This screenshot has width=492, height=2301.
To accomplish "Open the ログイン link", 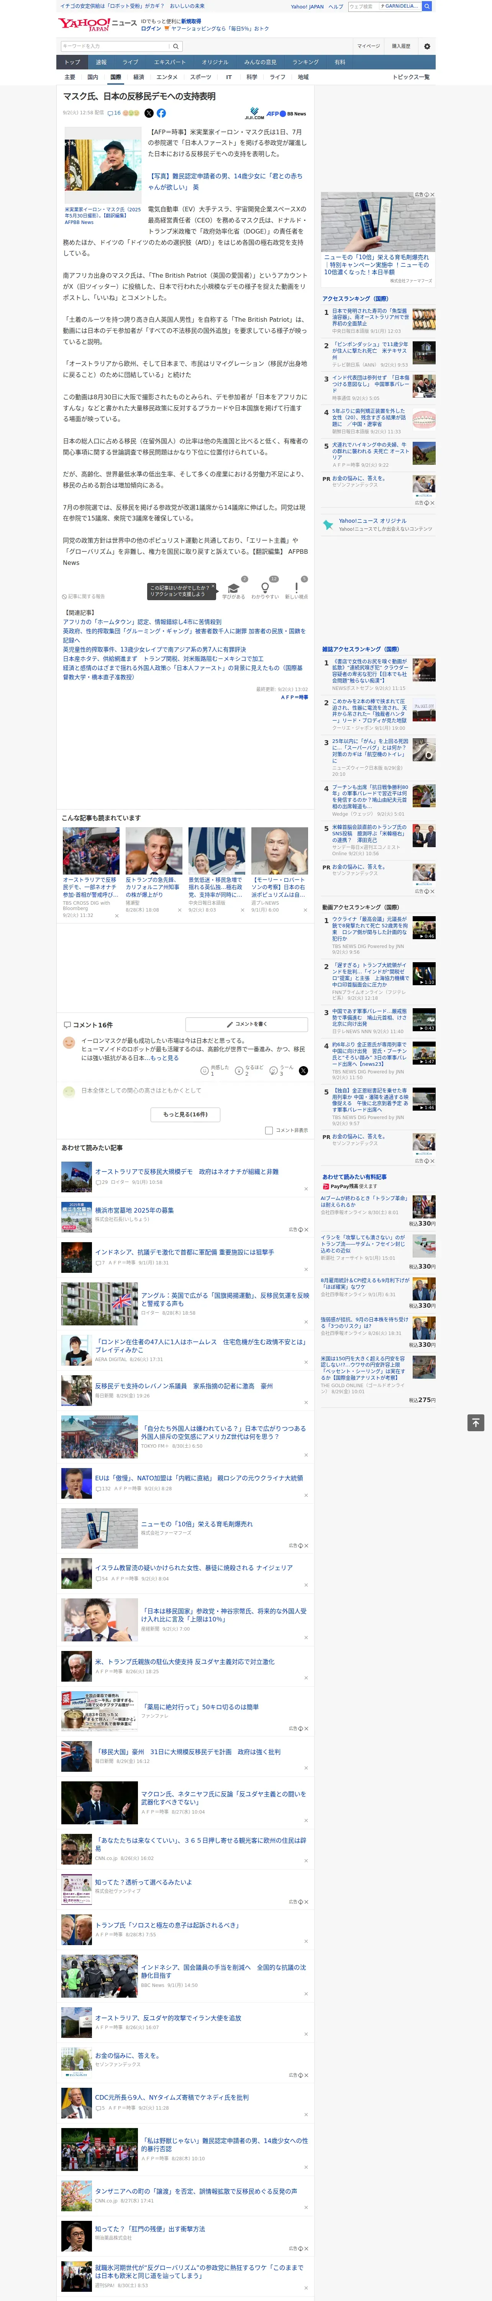I will (x=151, y=29).
